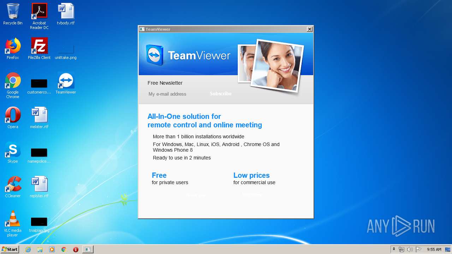Click the faint button under Low prices
The width and height of the screenshot is (452, 254).
coord(252,195)
